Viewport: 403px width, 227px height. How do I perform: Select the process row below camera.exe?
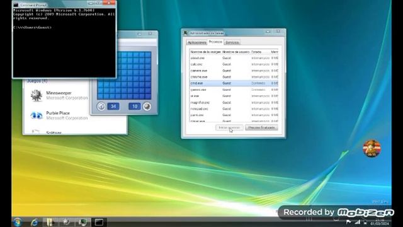234,77
